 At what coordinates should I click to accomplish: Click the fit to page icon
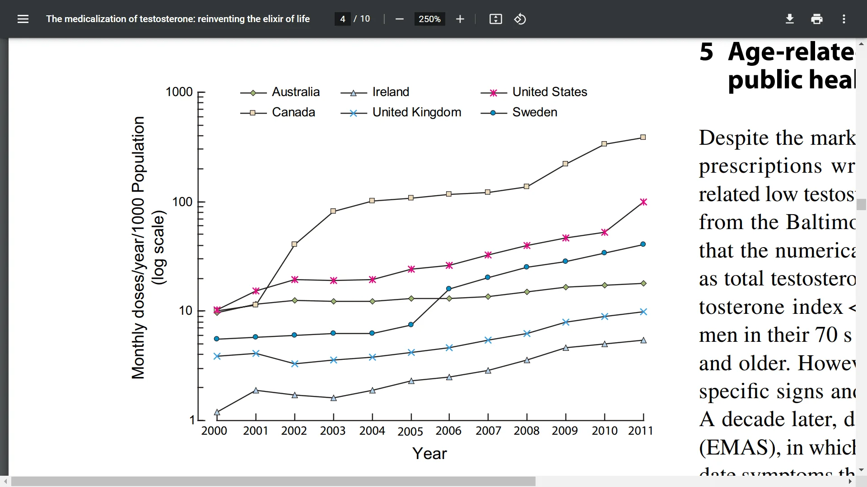tap(495, 19)
